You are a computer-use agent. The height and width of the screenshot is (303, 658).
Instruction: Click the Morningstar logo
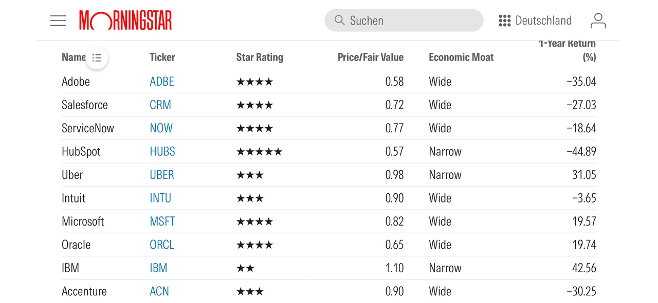coord(125,21)
